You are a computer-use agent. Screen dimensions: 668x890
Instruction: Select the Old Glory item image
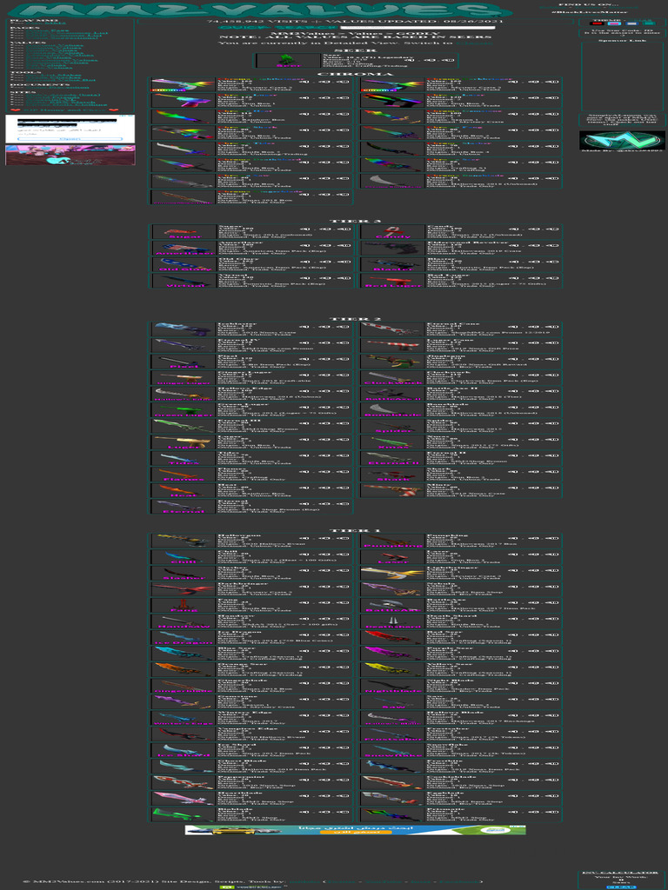184,264
